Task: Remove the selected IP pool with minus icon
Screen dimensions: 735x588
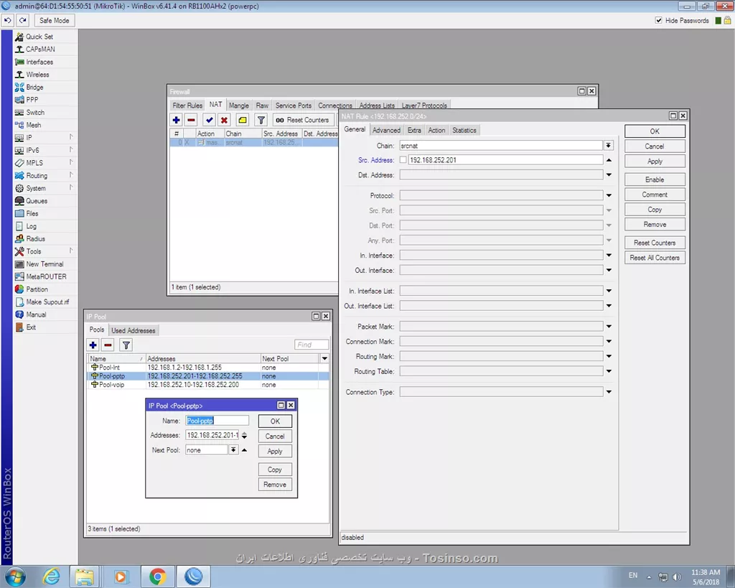Action: coord(108,345)
